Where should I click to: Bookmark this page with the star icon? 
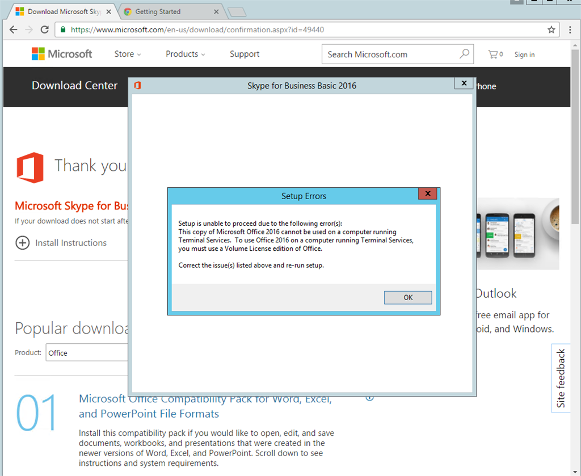coord(551,30)
